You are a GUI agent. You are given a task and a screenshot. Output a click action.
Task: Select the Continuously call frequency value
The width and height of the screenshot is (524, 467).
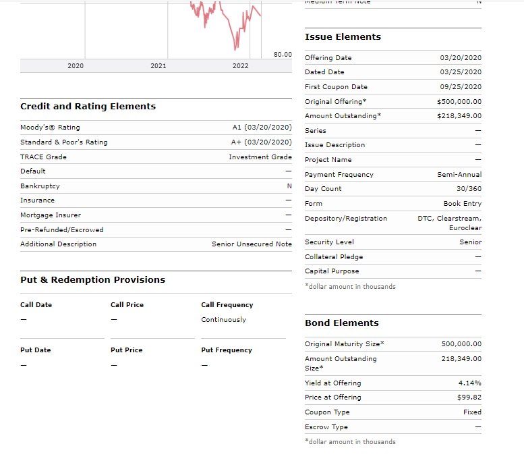pyautogui.click(x=224, y=320)
